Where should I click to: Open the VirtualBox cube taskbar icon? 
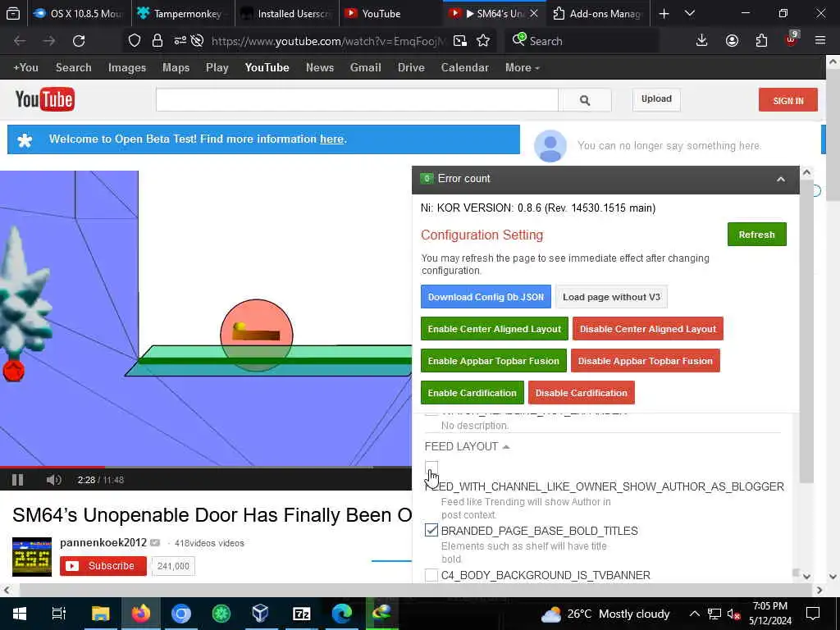tap(260, 614)
